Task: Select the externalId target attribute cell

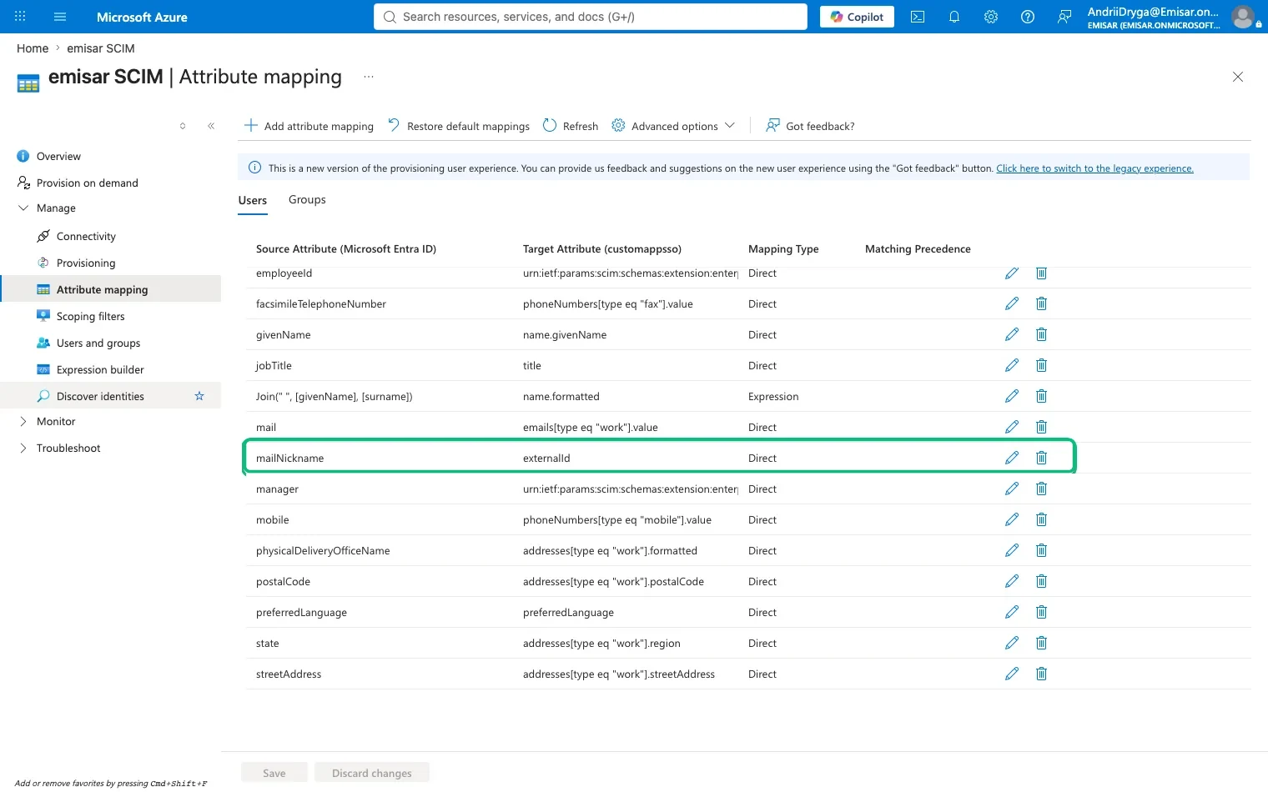Action: [x=546, y=458]
